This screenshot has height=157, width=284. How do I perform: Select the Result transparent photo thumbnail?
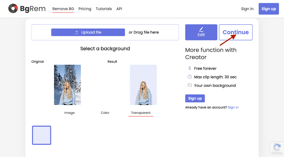[143, 85]
